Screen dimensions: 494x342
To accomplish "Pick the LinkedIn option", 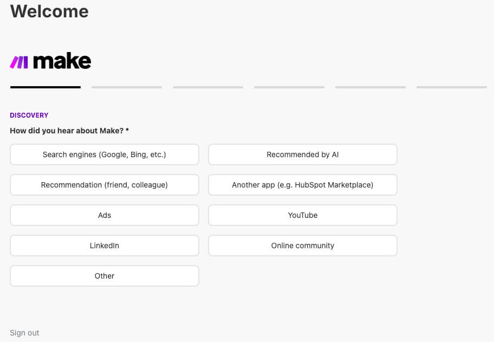I will pos(105,246).
